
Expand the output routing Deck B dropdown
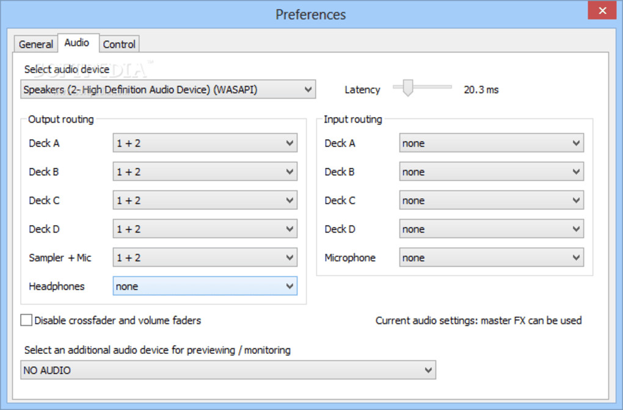pyautogui.click(x=205, y=172)
